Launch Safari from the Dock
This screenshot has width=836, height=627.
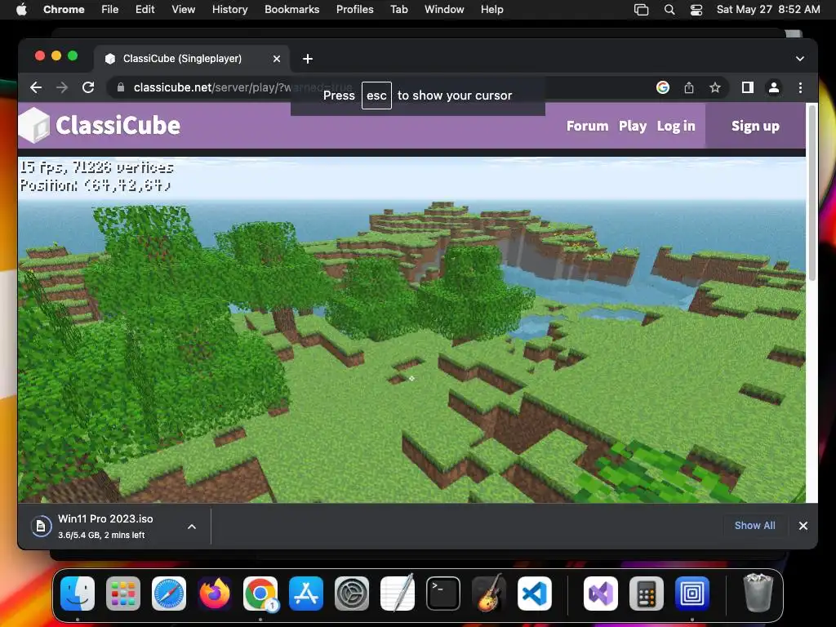pyautogui.click(x=169, y=594)
